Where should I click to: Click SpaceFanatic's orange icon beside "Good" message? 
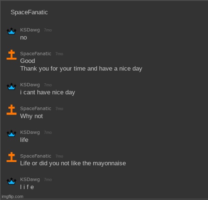[12, 55]
